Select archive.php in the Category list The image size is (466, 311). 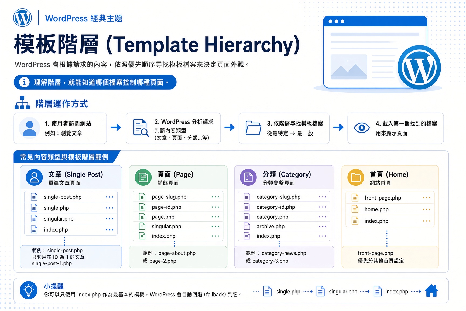(x=270, y=226)
